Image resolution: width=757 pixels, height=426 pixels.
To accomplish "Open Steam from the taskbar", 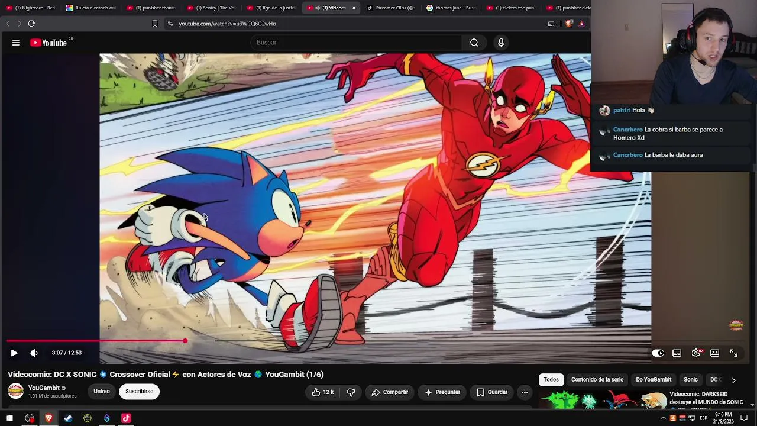I will [x=68, y=418].
